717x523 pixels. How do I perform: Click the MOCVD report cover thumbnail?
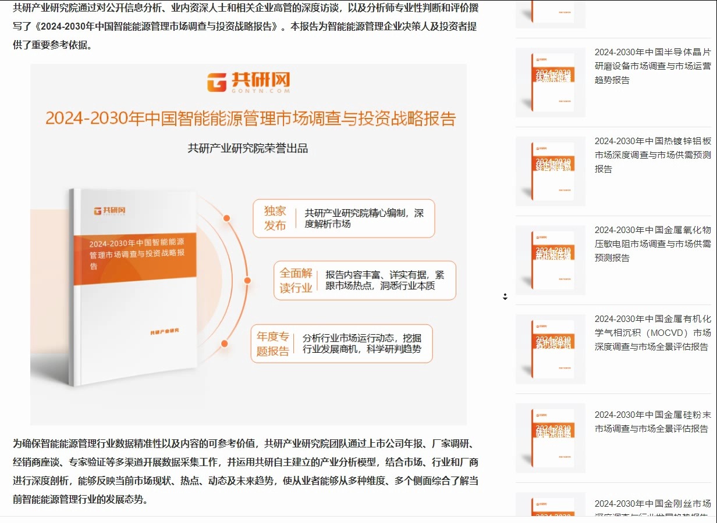(x=551, y=349)
